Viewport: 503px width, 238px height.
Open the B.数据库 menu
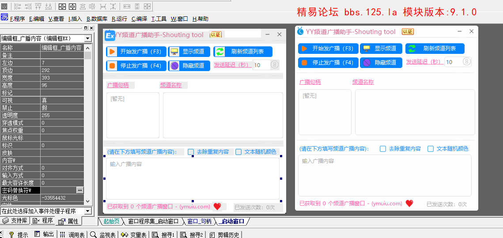[x=97, y=19]
